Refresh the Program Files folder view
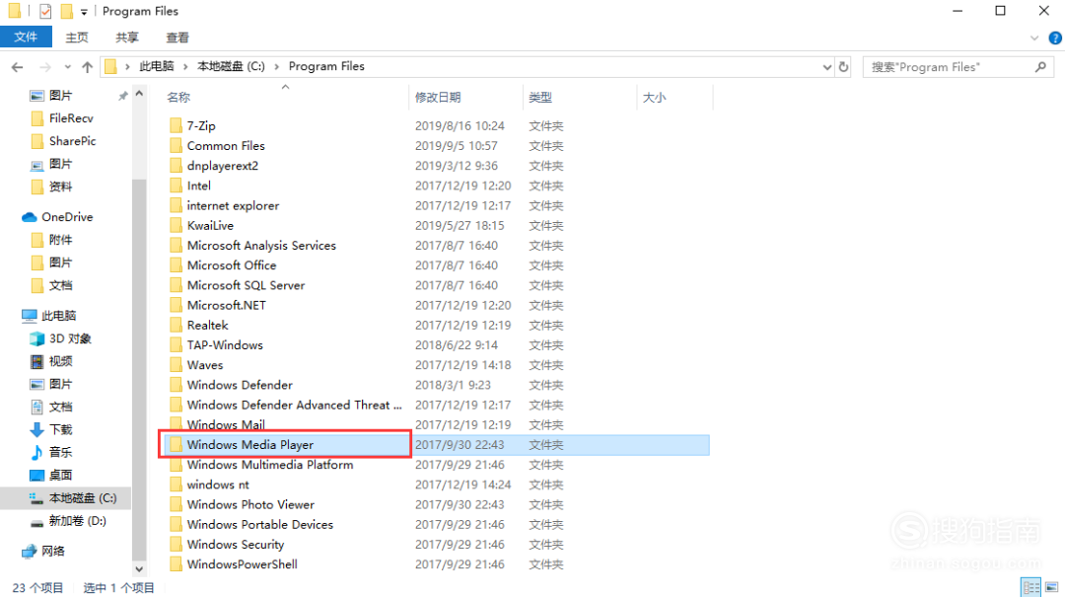The height and width of the screenshot is (597, 1065). tap(843, 67)
